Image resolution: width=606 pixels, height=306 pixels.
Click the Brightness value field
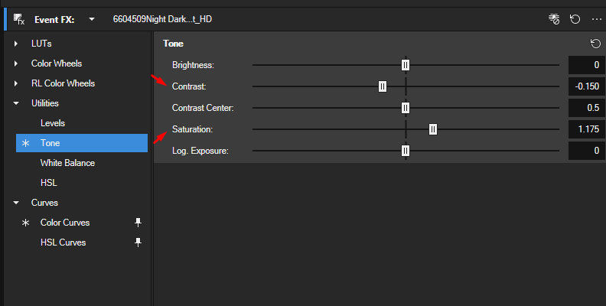click(x=587, y=65)
